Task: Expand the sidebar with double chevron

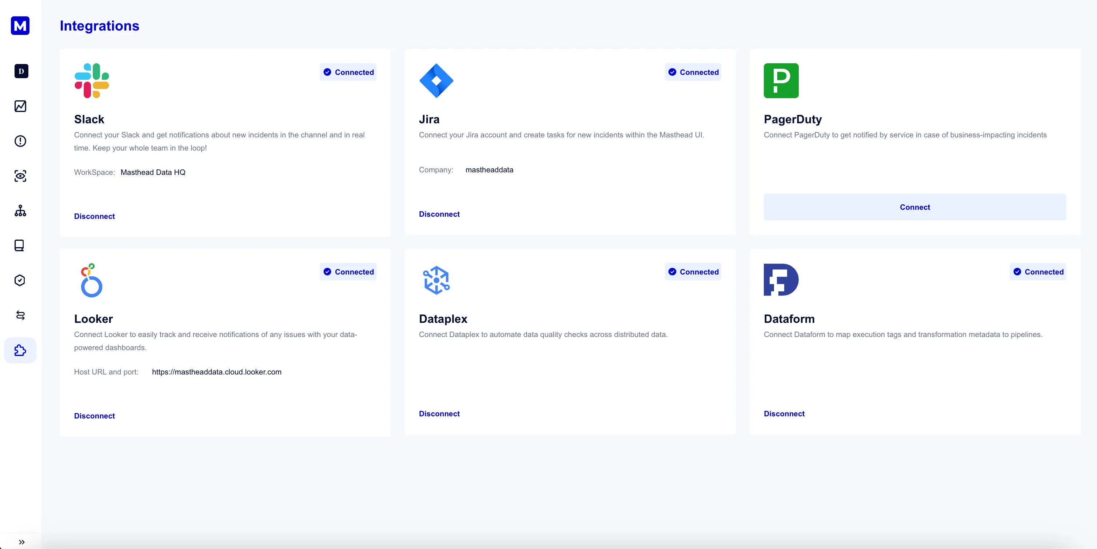Action: 21,542
